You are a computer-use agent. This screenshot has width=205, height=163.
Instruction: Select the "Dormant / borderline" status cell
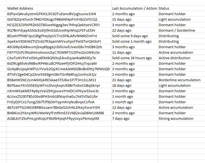[177, 31]
